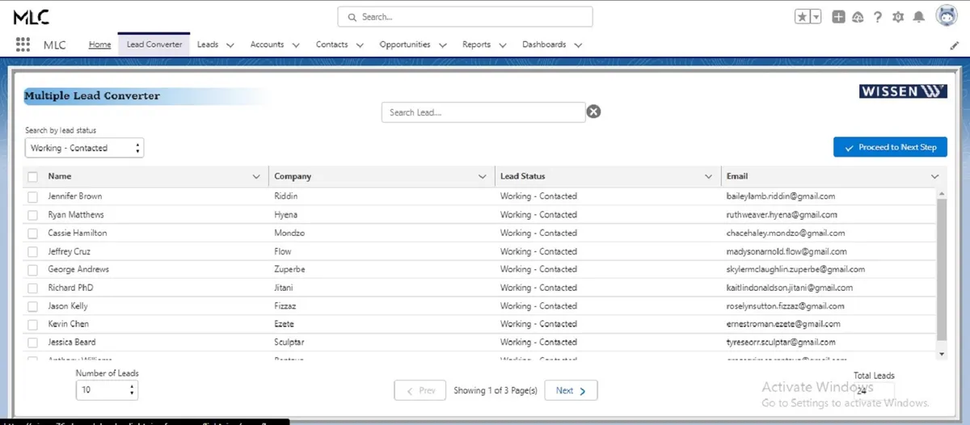The width and height of the screenshot is (970, 425).
Task: Click the global actions plus icon
Action: [x=838, y=17]
